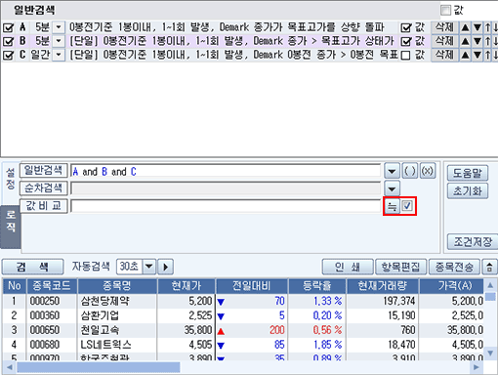Click the 값비교 label button
Viewport: 498px width, 375px height.
point(43,206)
